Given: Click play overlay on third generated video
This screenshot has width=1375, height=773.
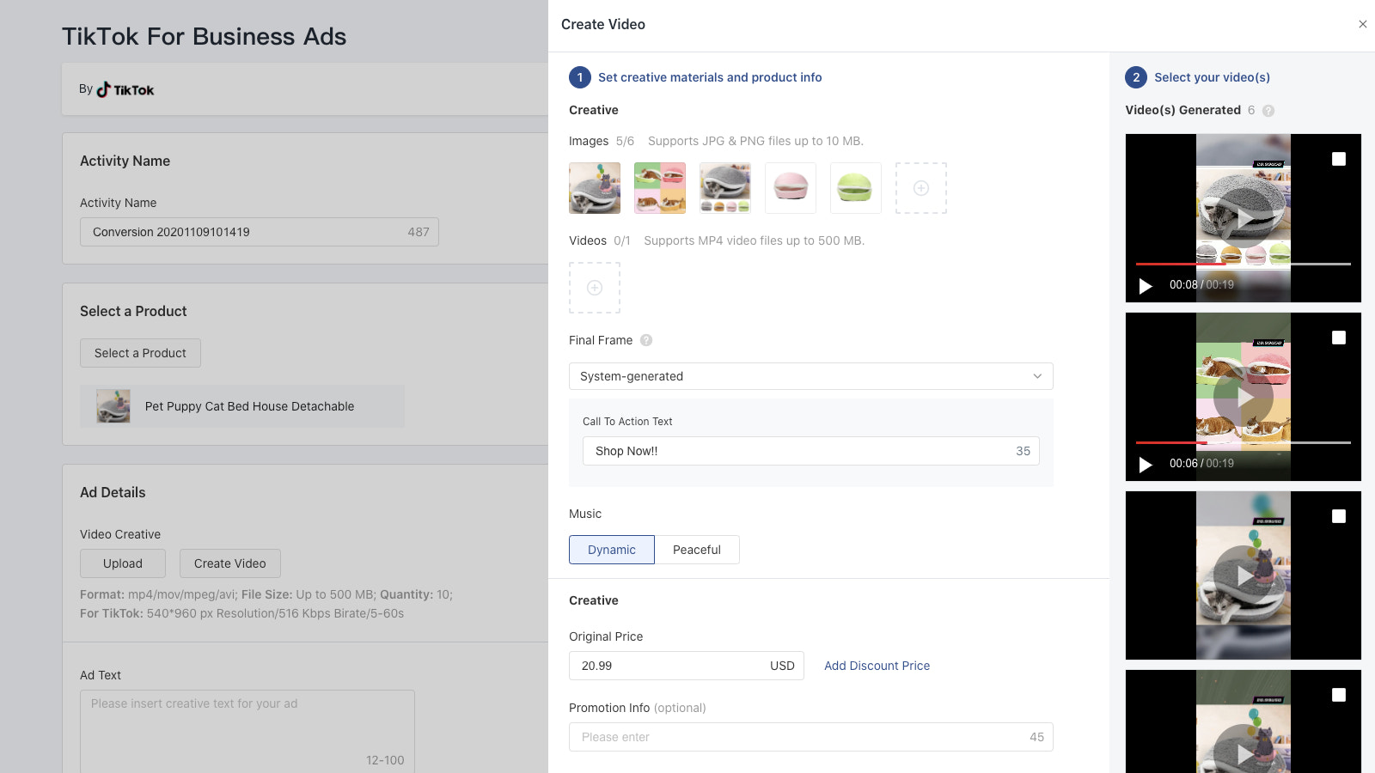Looking at the screenshot, I should [x=1243, y=575].
